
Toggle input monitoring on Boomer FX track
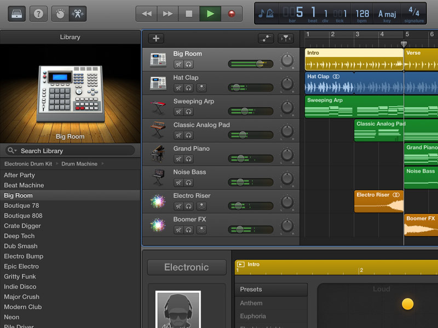[x=201, y=230]
